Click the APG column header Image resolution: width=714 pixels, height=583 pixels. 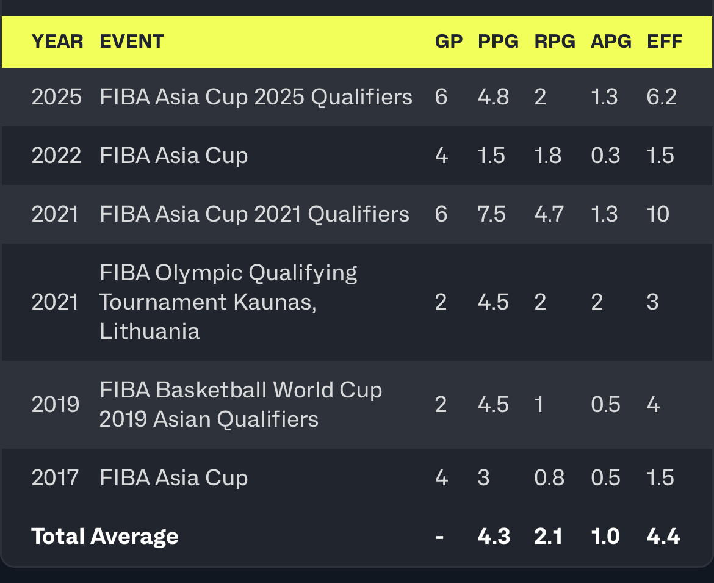point(611,42)
